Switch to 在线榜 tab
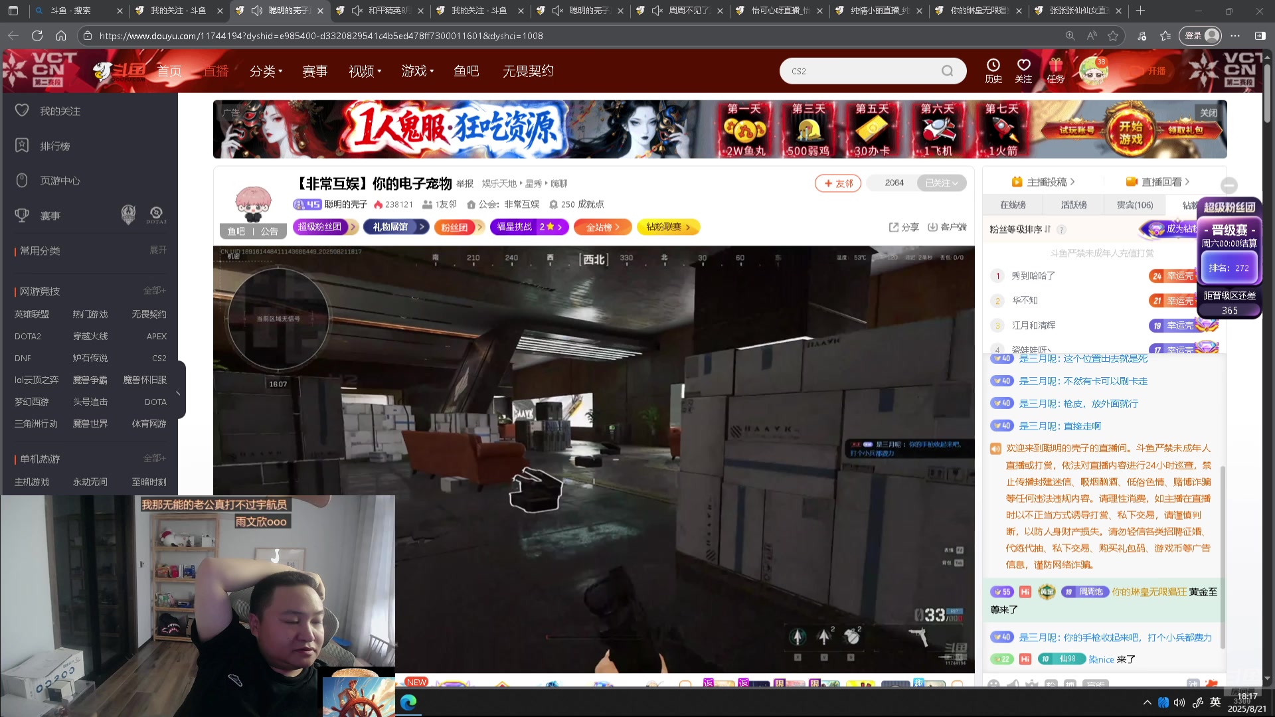1275x717 pixels. [1013, 205]
